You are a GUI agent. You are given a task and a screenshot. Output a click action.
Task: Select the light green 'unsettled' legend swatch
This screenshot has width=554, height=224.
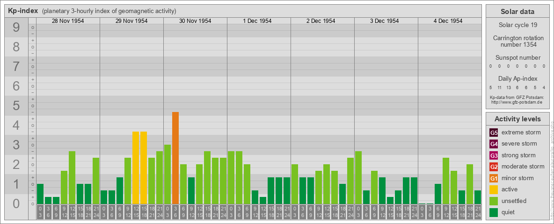coord(494,201)
